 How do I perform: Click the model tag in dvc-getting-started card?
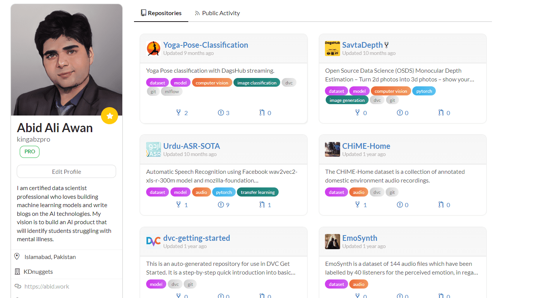point(156,284)
